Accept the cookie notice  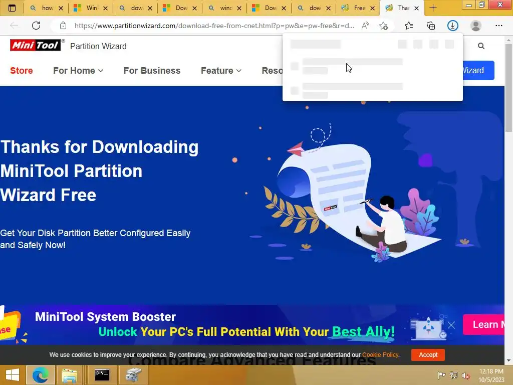click(428, 354)
